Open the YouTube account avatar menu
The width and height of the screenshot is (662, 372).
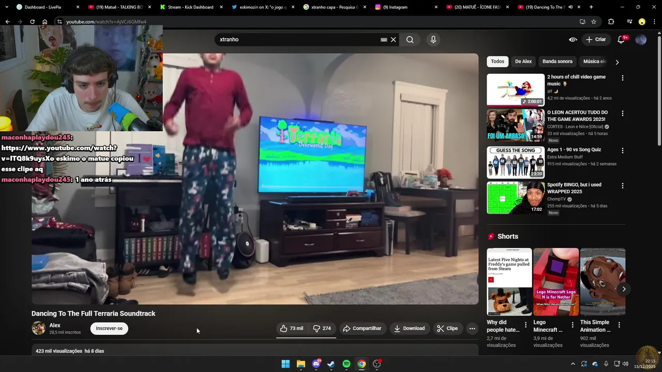click(641, 39)
